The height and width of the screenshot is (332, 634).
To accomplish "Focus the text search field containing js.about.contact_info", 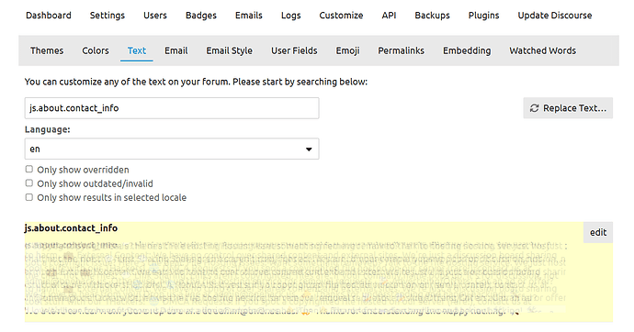I will tap(172, 108).
